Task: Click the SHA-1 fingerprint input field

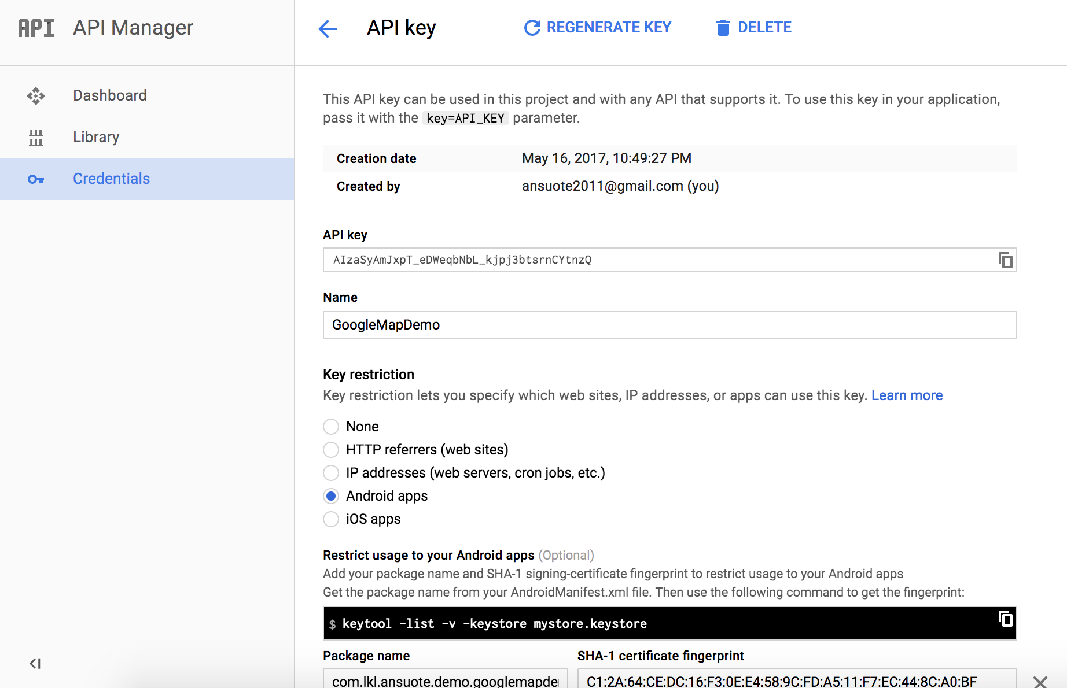Action: [797, 679]
